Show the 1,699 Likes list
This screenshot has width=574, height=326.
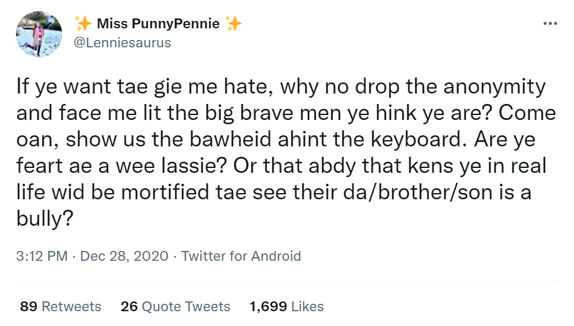(287, 306)
